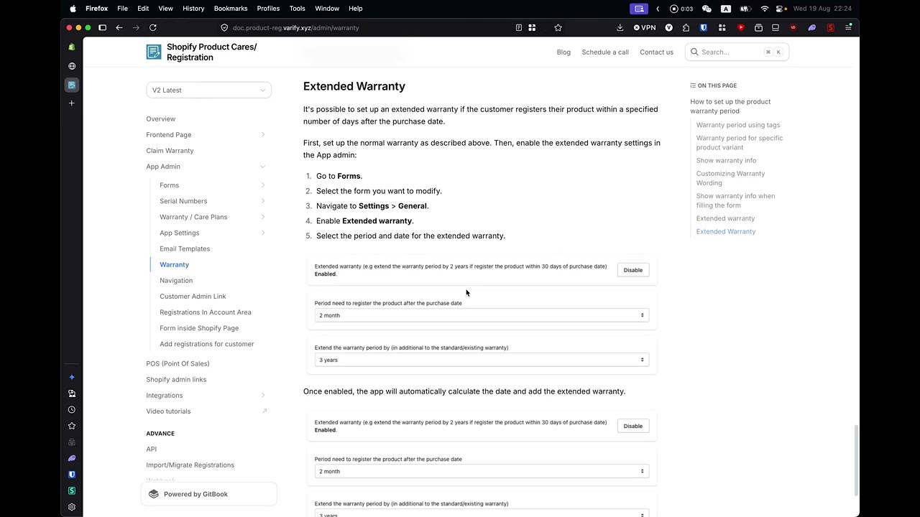Expand the Serial Numbers submenu chevron

click(263, 201)
